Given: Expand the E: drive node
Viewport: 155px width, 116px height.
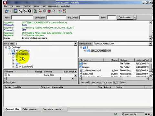Looking at the screenshot, I should click(x=13, y=63).
